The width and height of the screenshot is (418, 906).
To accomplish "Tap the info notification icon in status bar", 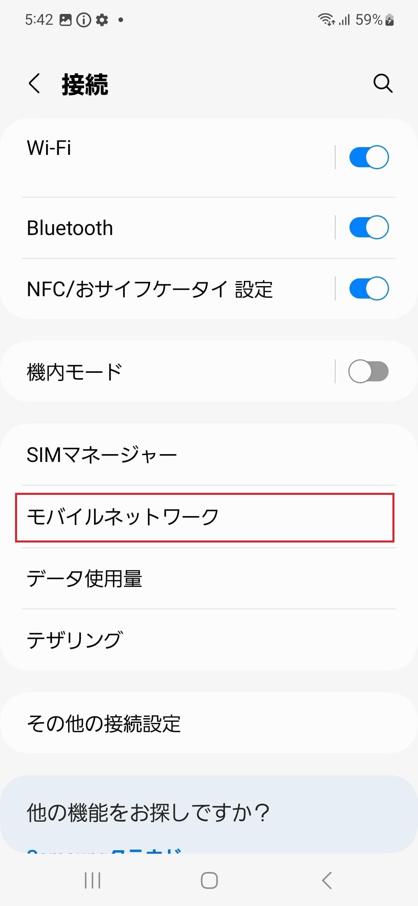I will 84,19.
